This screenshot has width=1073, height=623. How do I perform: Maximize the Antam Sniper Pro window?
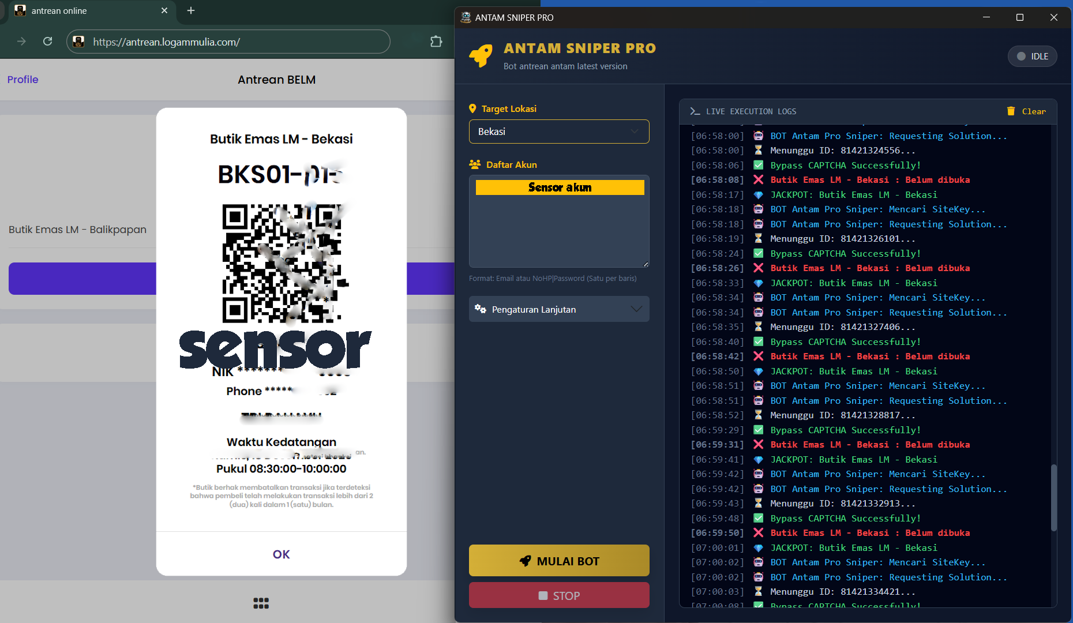coord(1020,17)
